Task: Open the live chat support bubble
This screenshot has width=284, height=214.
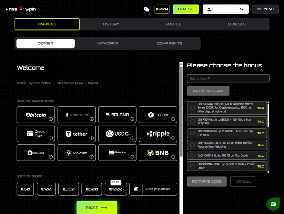Action: coord(273,204)
